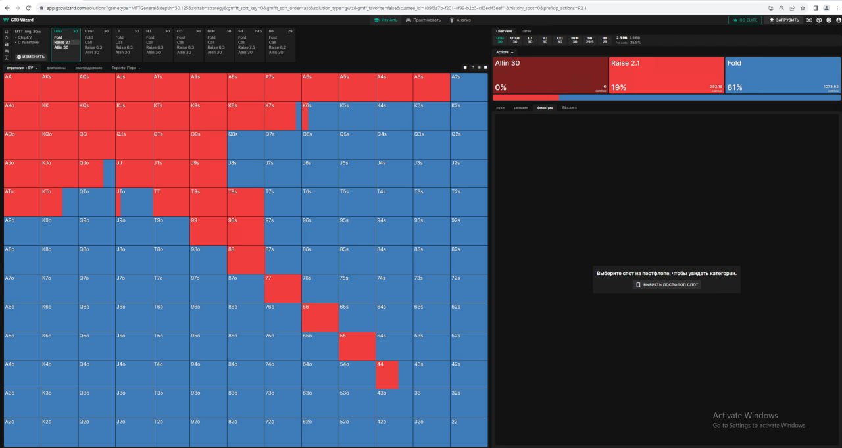Open the help question mark icon
The image size is (842, 448).
[819, 20]
